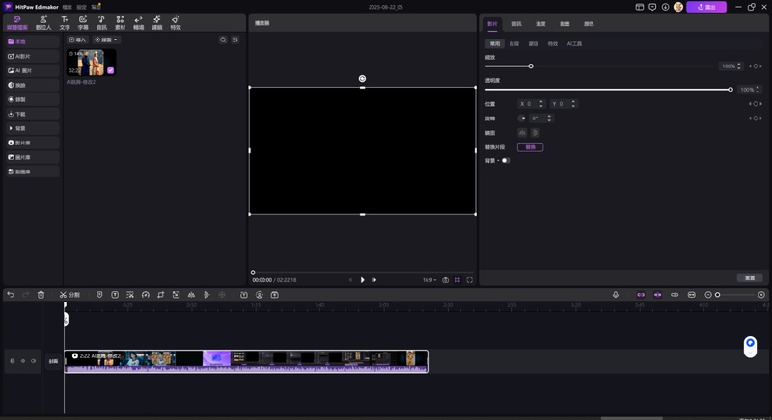Click the undo arrow in timeline toolbar
772x420 pixels.
[x=11, y=294]
